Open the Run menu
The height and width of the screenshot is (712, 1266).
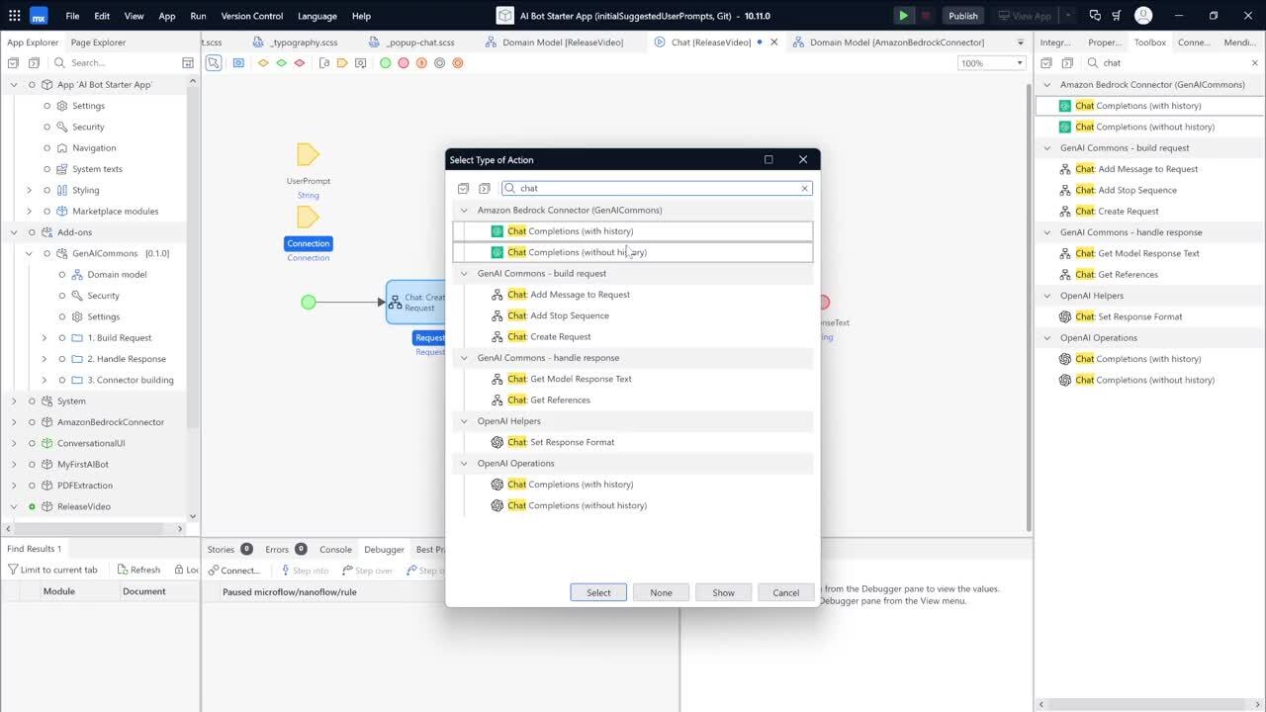pyautogui.click(x=198, y=16)
